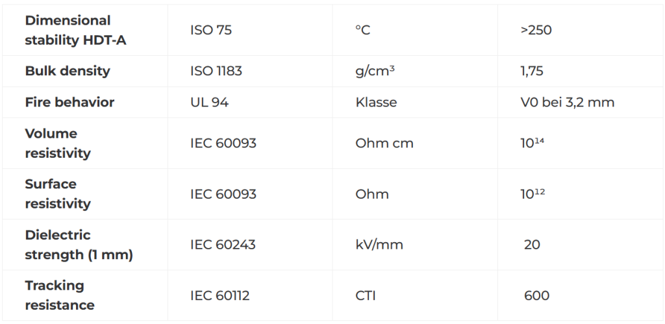Click the 'IEC 60243' standard cell
This screenshot has height=324, width=665.
click(x=223, y=244)
